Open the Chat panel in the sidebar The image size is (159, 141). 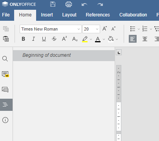(x=5, y=90)
